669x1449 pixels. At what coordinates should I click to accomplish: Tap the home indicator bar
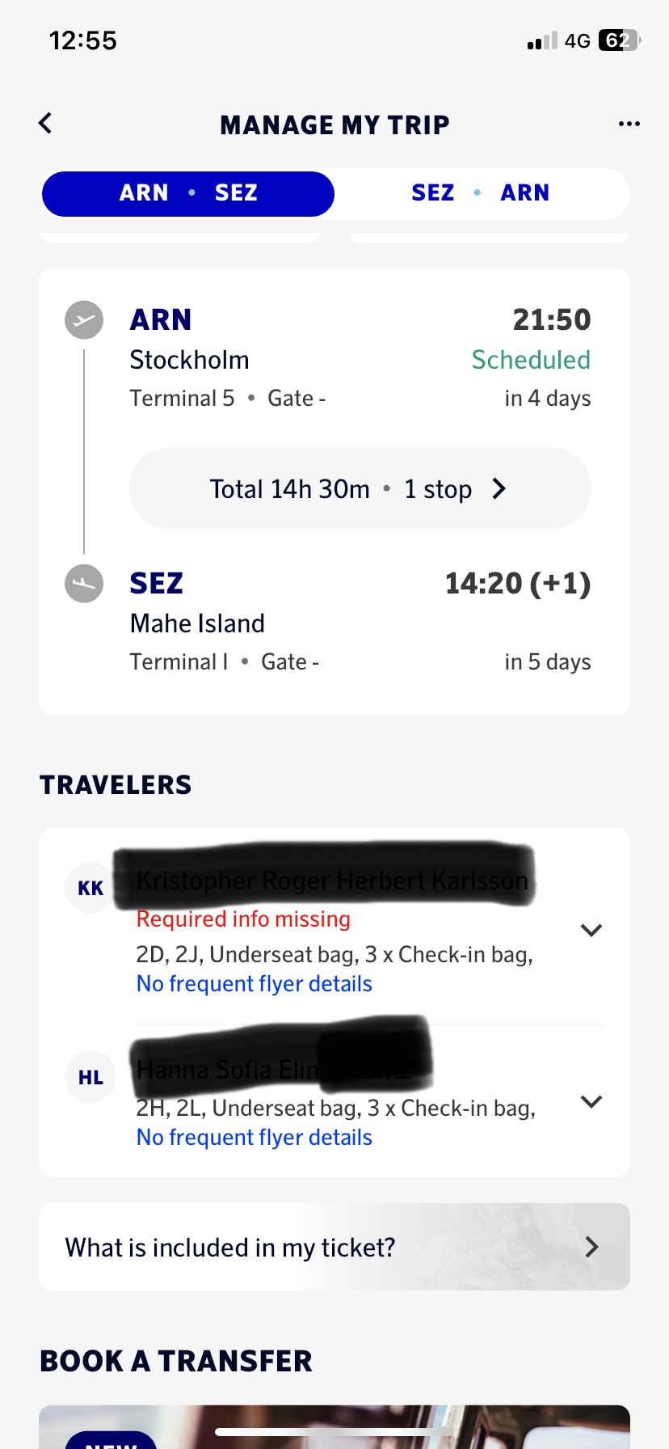coord(334,1432)
